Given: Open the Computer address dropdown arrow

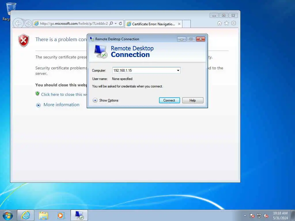Looking at the screenshot, I should click(x=178, y=71).
